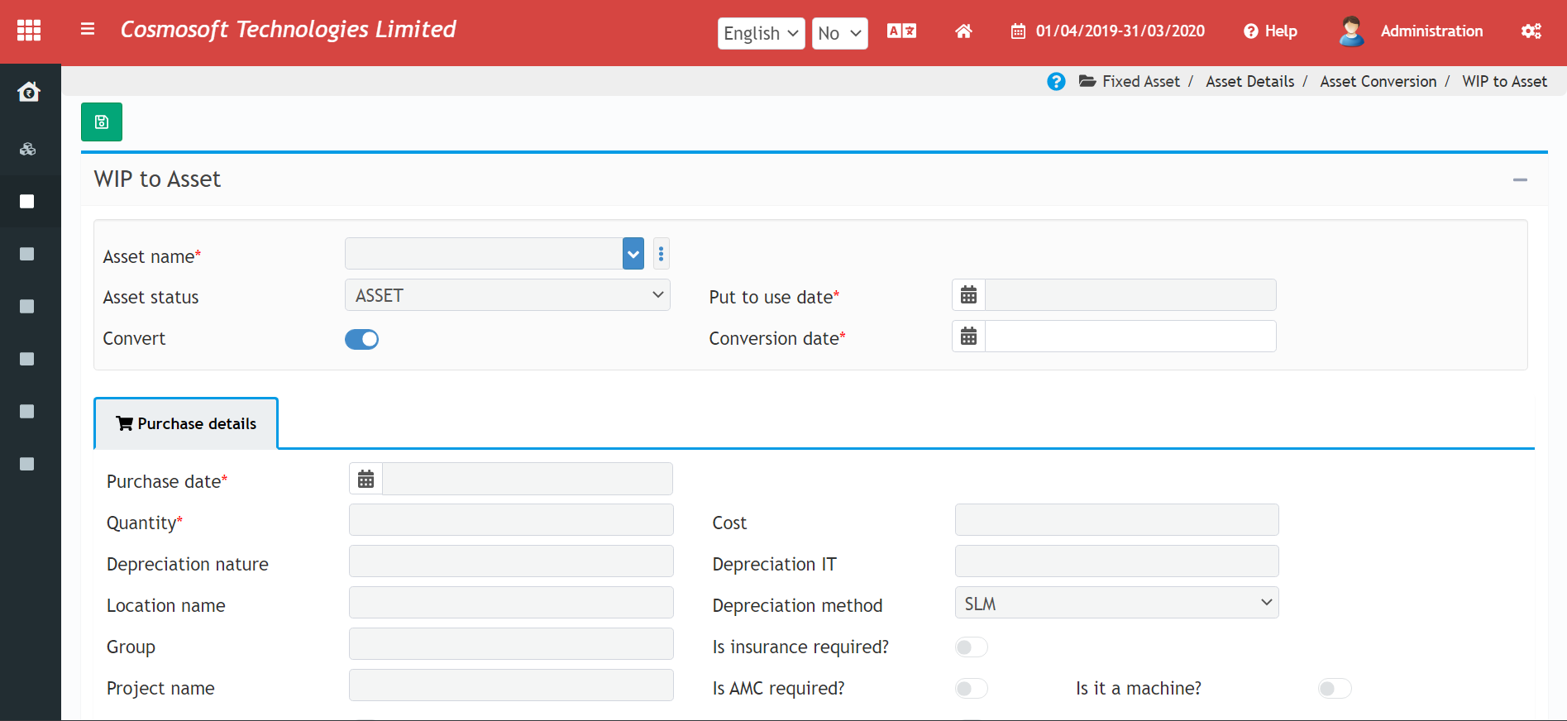Toggle the hamburger sidebar menu
1567x721 pixels.
(x=88, y=30)
